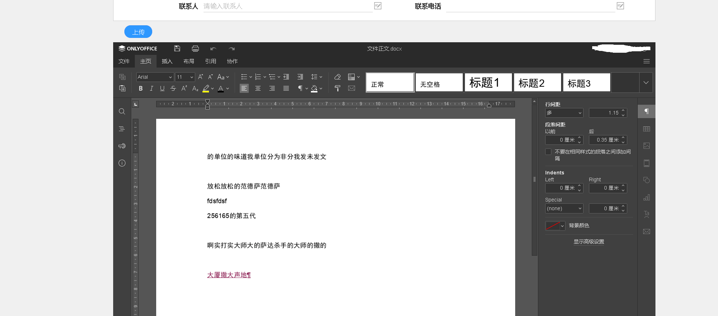Viewport: 718px width, 316px height.
Task: Expand the paragraph styles gallery
Action: (646, 83)
